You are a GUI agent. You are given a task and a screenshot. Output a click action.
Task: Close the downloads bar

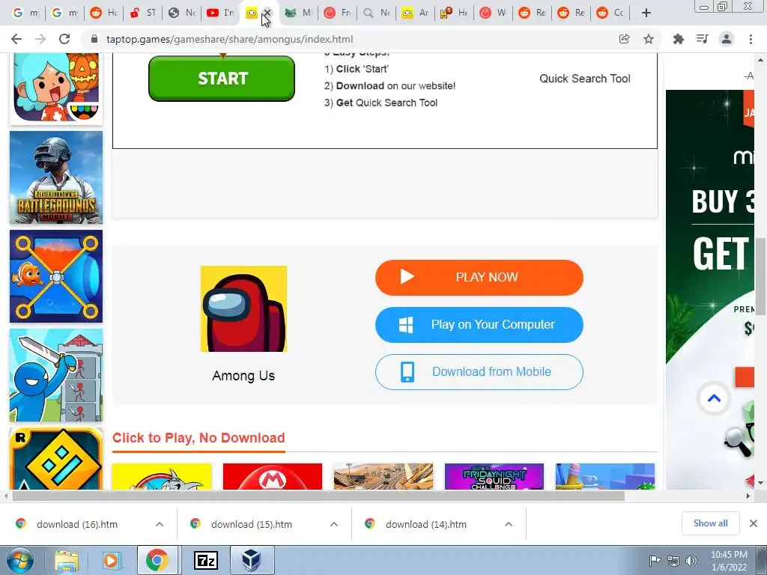(754, 523)
